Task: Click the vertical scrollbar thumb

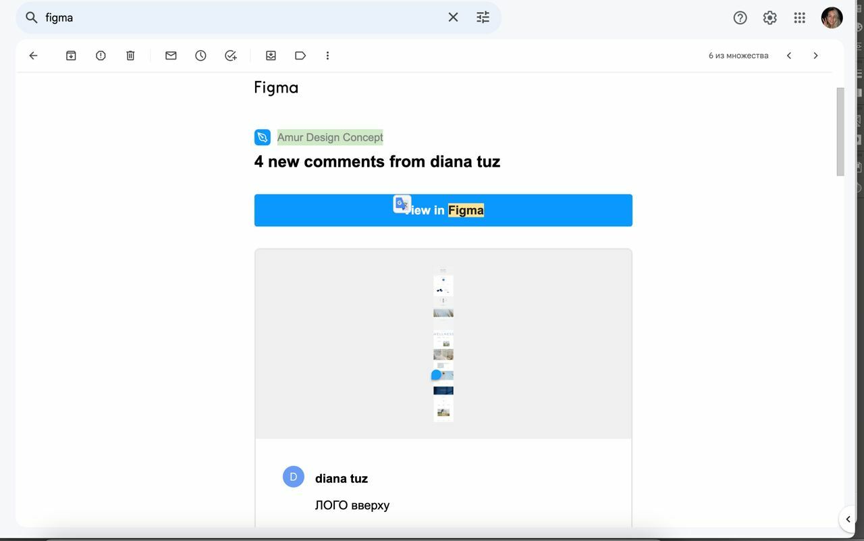Action: coord(840,132)
